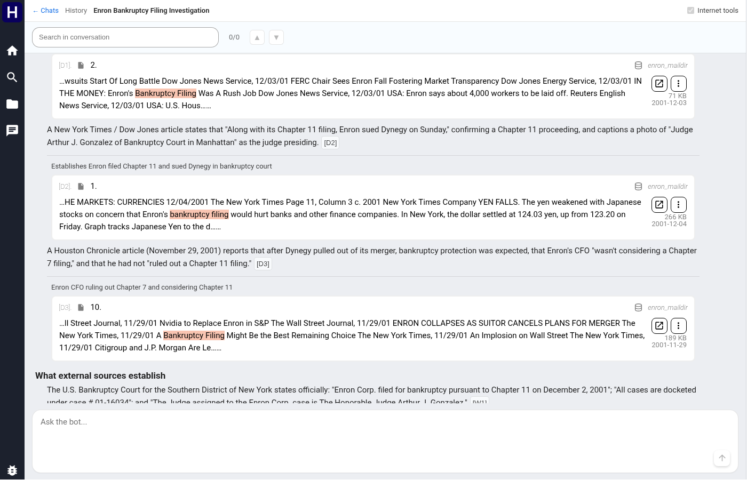Open the History tab
The image size is (747, 480).
(x=76, y=11)
